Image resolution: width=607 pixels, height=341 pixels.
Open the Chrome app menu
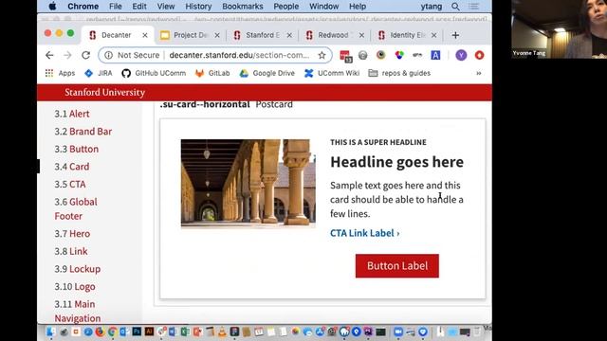click(x=83, y=7)
